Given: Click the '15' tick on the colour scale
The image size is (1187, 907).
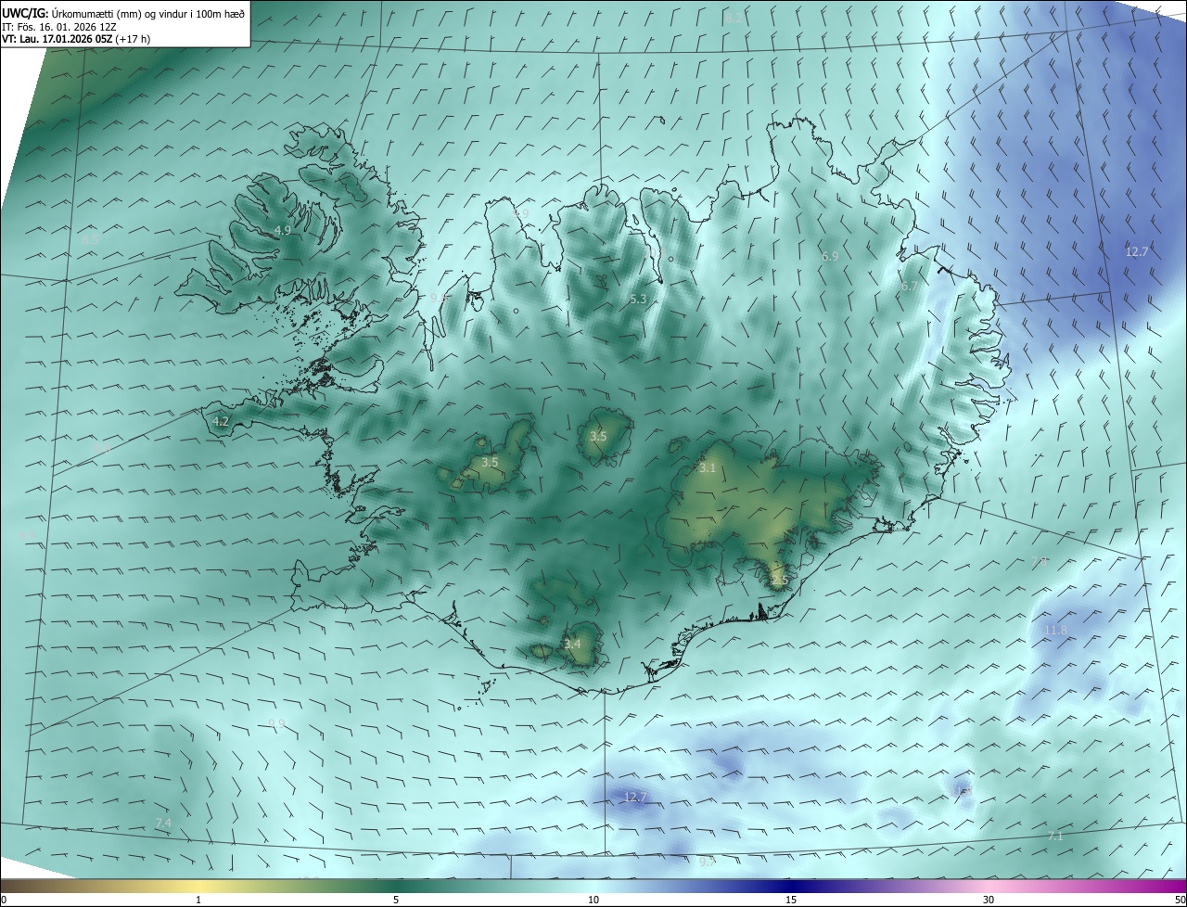Looking at the screenshot, I should click(791, 901).
